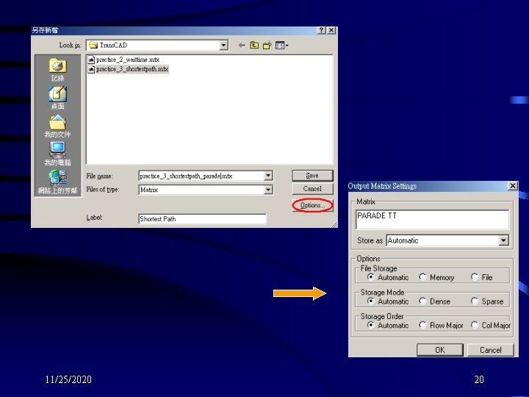
Task: Open the Desktop places icon in sidebar
Action: pos(58,94)
